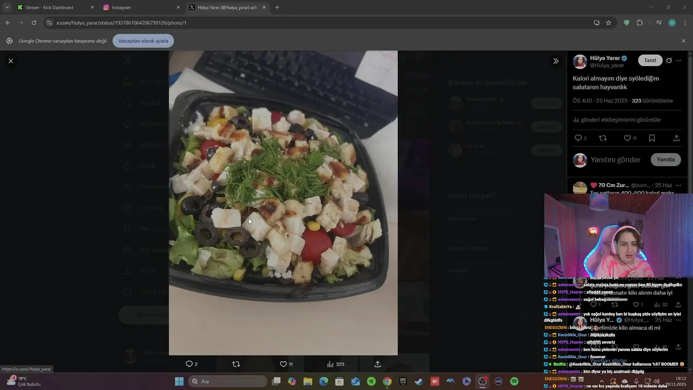Click the taskbar search box 'Ara'

(x=227, y=381)
